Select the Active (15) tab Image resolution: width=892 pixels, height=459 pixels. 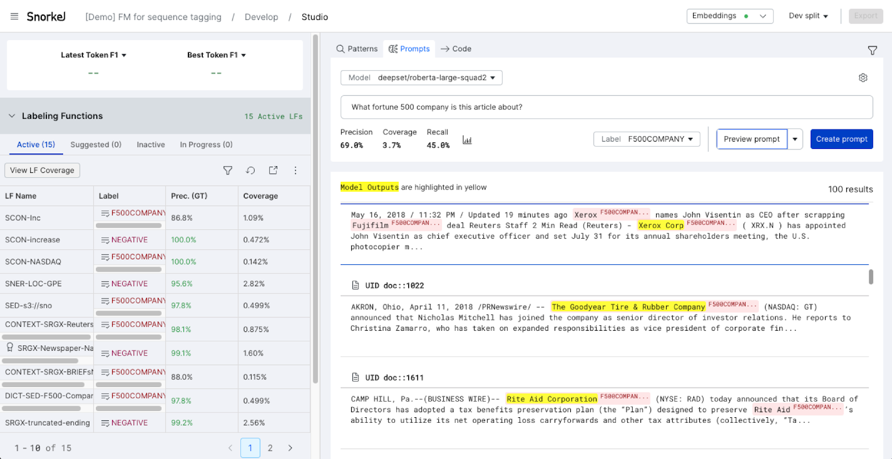tap(36, 144)
